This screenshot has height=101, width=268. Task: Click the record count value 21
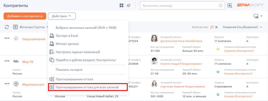212,27
